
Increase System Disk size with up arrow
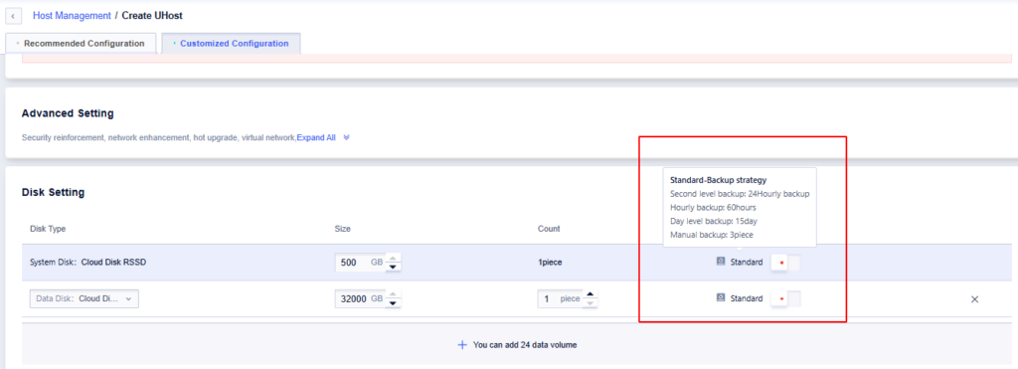pos(394,258)
